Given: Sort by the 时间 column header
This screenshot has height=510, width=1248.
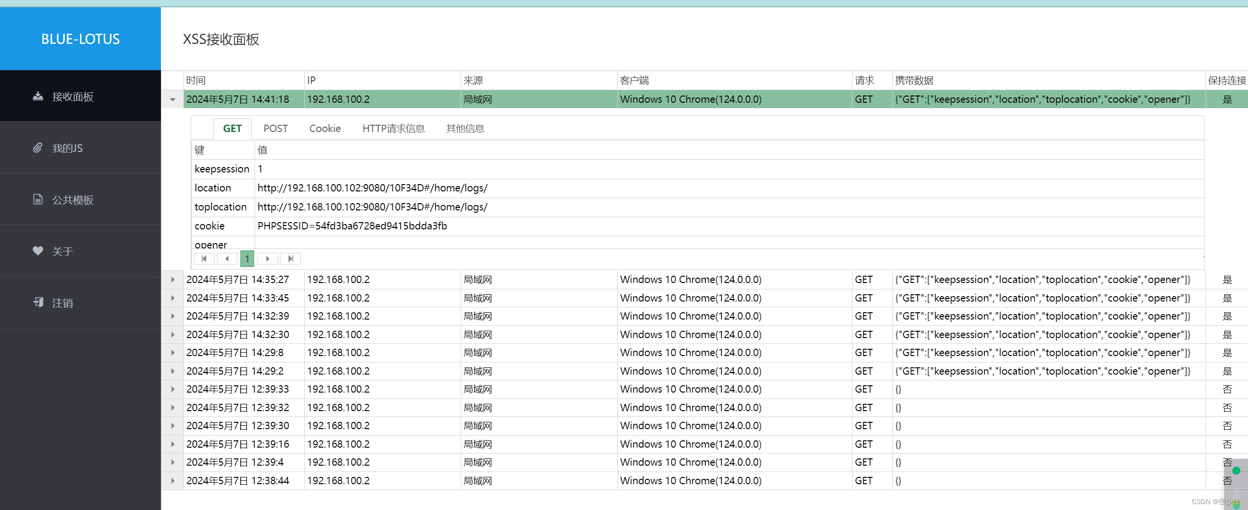Looking at the screenshot, I should click(244, 80).
